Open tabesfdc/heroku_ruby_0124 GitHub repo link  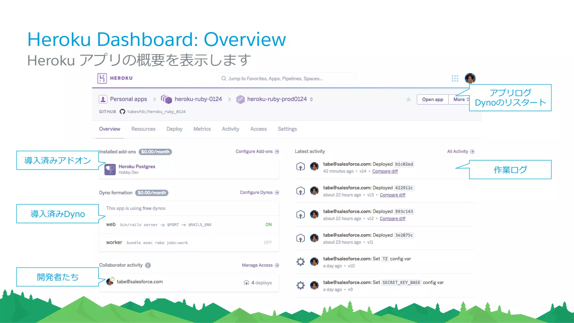(x=156, y=111)
